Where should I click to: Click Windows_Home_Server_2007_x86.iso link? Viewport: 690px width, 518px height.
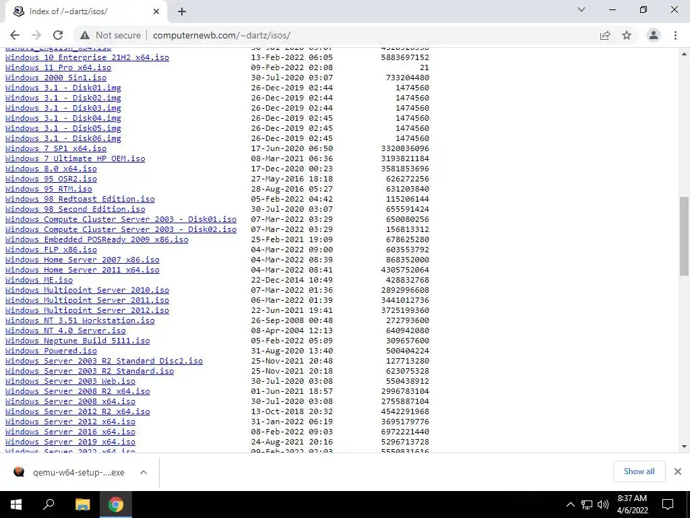click(82, 260)
